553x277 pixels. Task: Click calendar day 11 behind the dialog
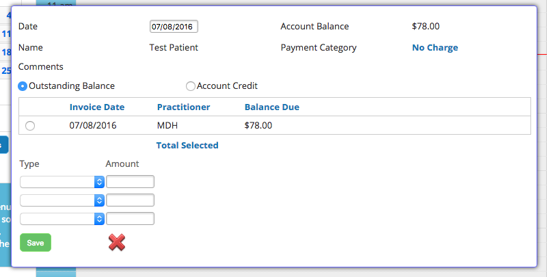[x=6, y=34]
